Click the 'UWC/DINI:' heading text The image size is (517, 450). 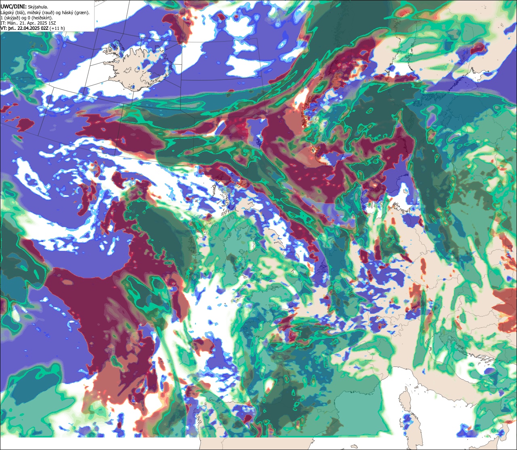[x=14, y=7]
